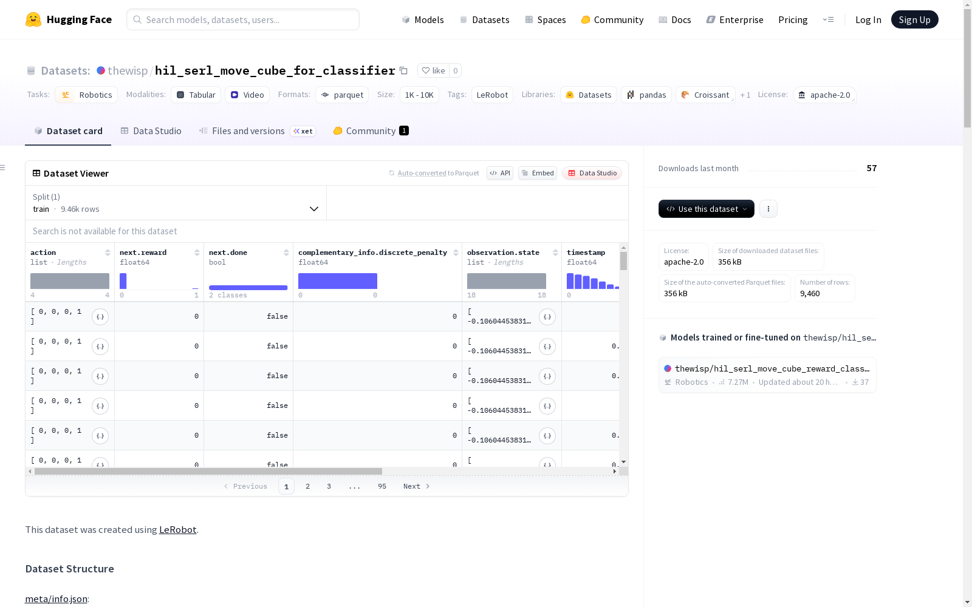Go to Datasets in the top navigation

(x=484, y=19)
